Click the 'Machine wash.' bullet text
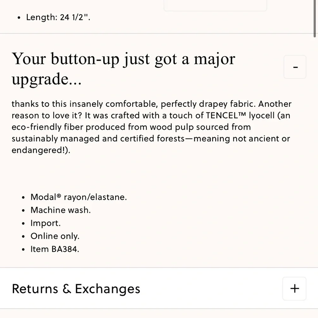318x318 pixels. point(60,210)
